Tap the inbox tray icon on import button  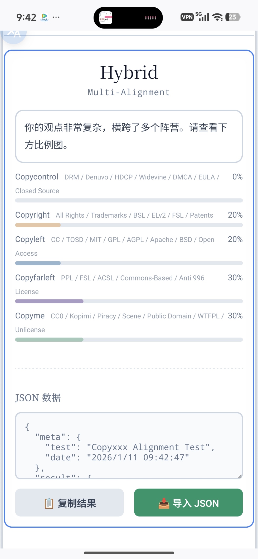(x=164, y=503)
